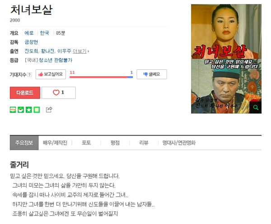Viewport: 271px width, 224px height.
Task: Click the green star bookmark icon
Action: point(29,110)
